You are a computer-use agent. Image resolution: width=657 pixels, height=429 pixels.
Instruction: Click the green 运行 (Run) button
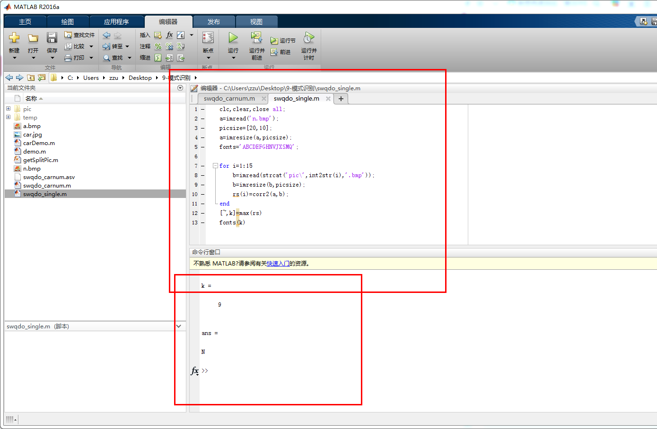(233, 37)
